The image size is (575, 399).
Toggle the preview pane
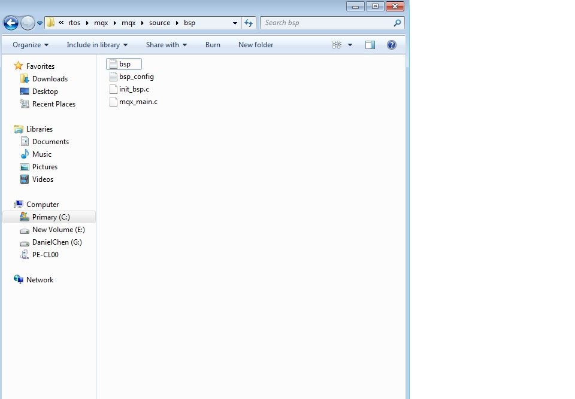coord(370,45)
